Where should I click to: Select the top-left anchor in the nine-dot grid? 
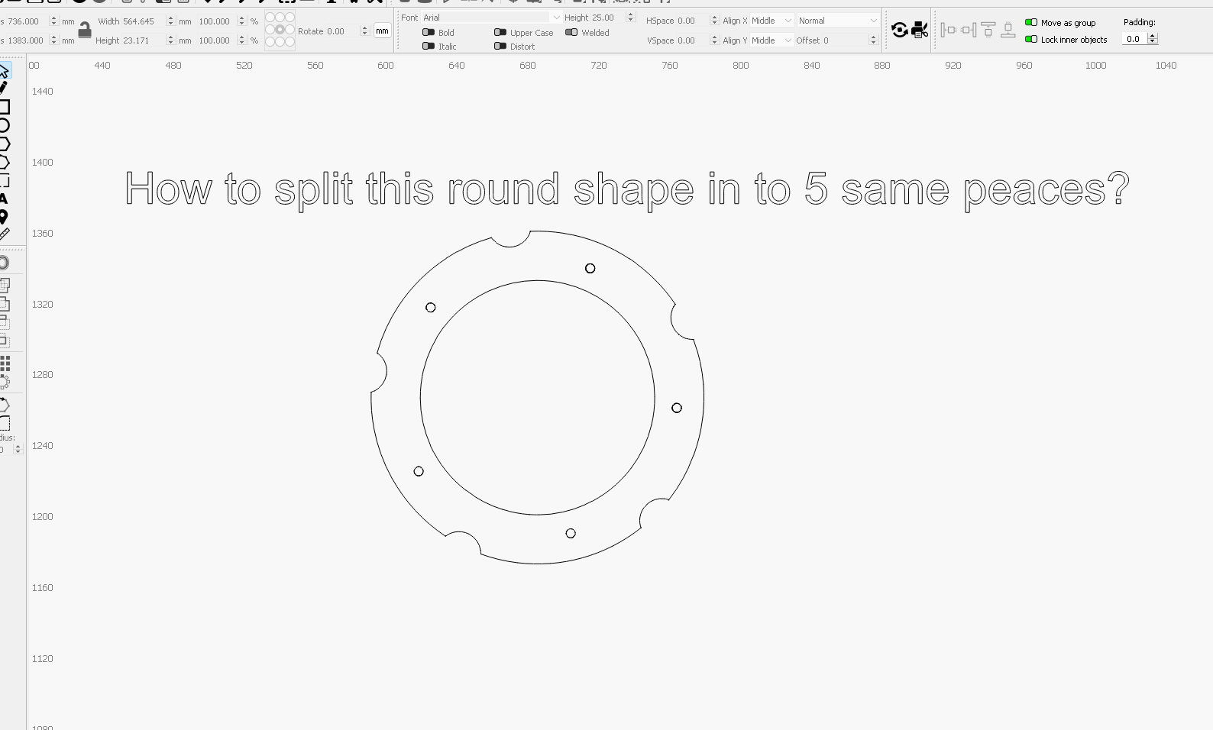pyautogui.click(x=270, y=18)
